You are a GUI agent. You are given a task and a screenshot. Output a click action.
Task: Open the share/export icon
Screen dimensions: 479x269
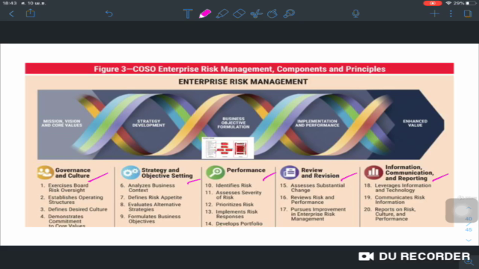pos(30,13)
